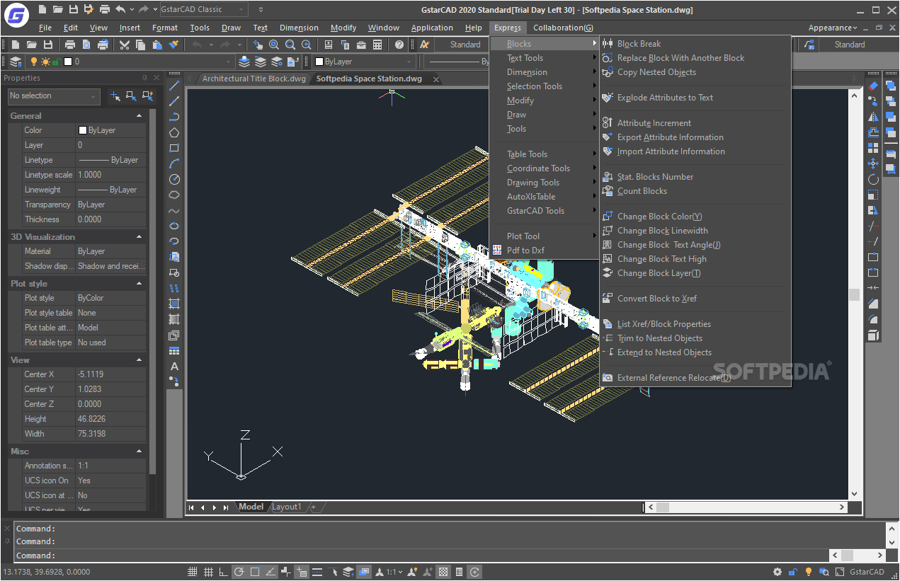Activate the Pan realtime tool
This screenshot has width=900, height=581.
[258, 45]
